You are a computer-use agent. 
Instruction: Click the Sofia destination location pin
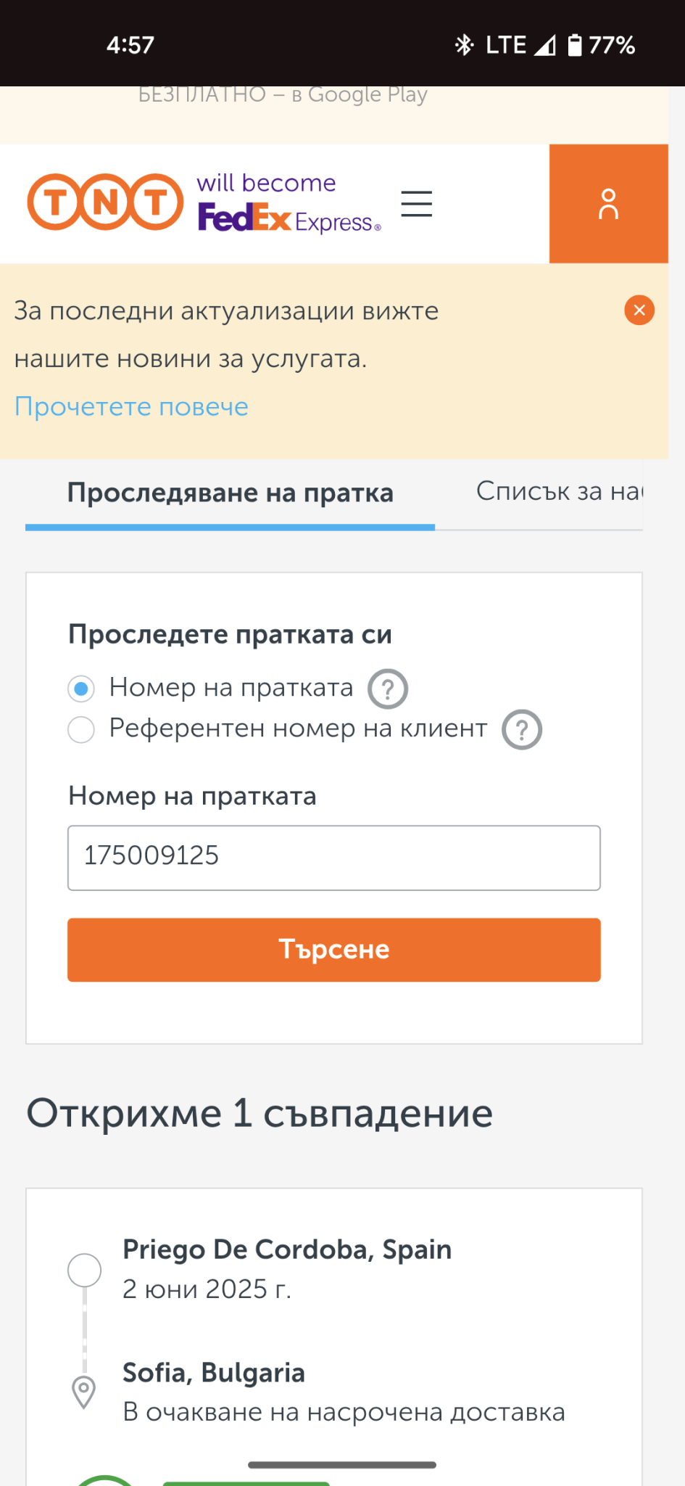[x=84, y=1392]
